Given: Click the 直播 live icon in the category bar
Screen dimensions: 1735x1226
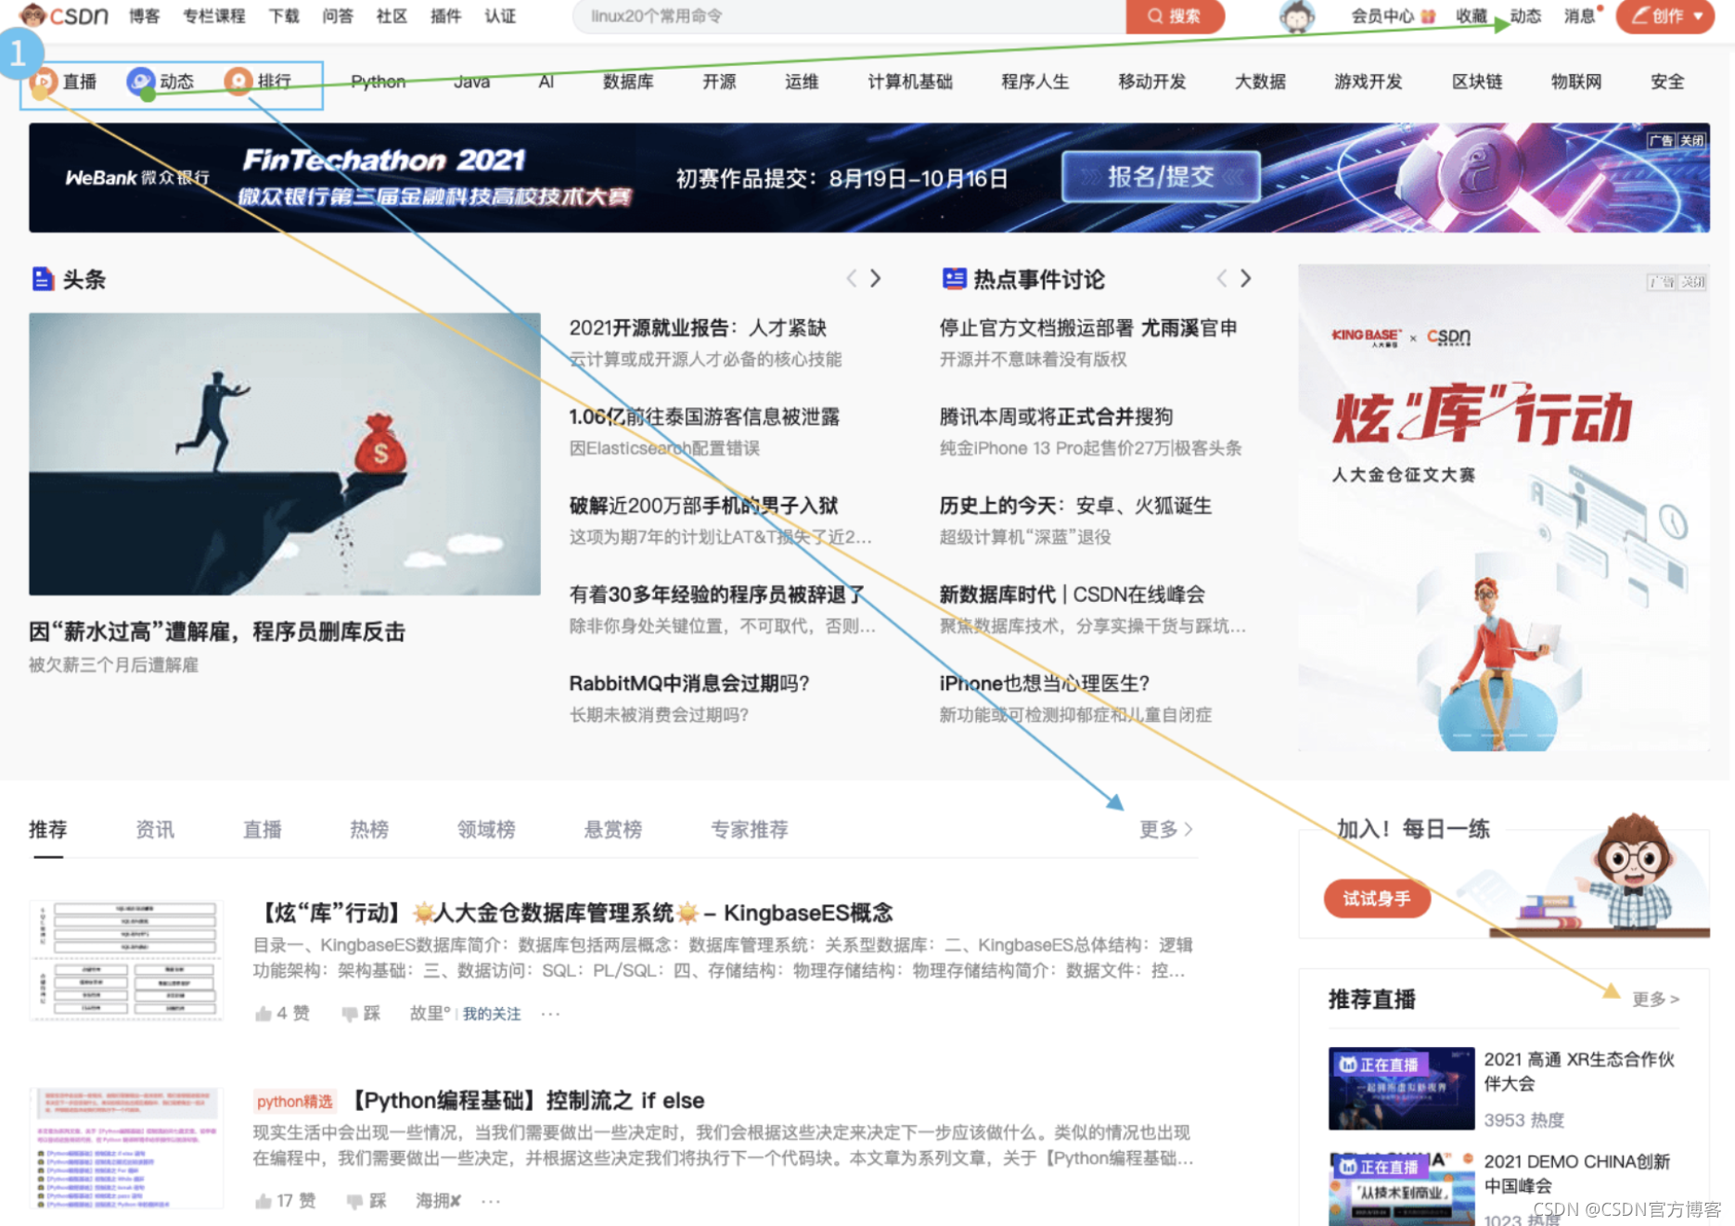Looking at the screenshot, I should tap(42, 82).
